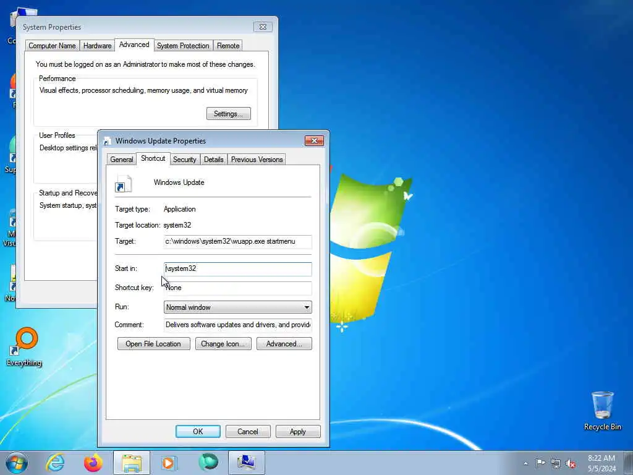
Task: Click Cancel in Windows Update Properties
Action: tap(248, 431)
